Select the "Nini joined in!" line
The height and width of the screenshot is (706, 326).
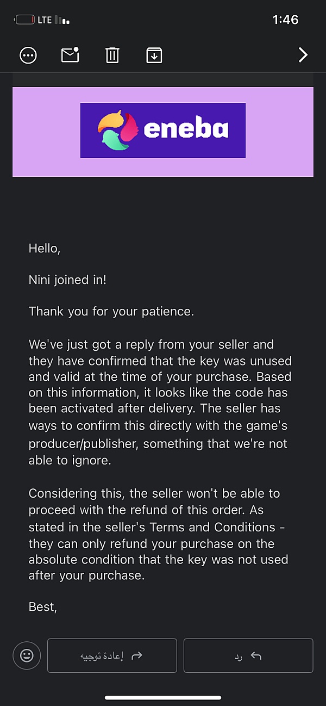click(x=67, y=280)
